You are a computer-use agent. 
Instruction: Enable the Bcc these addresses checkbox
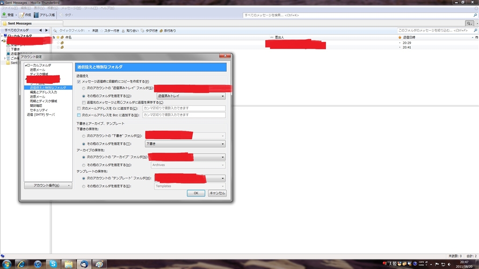pos(79,115)
